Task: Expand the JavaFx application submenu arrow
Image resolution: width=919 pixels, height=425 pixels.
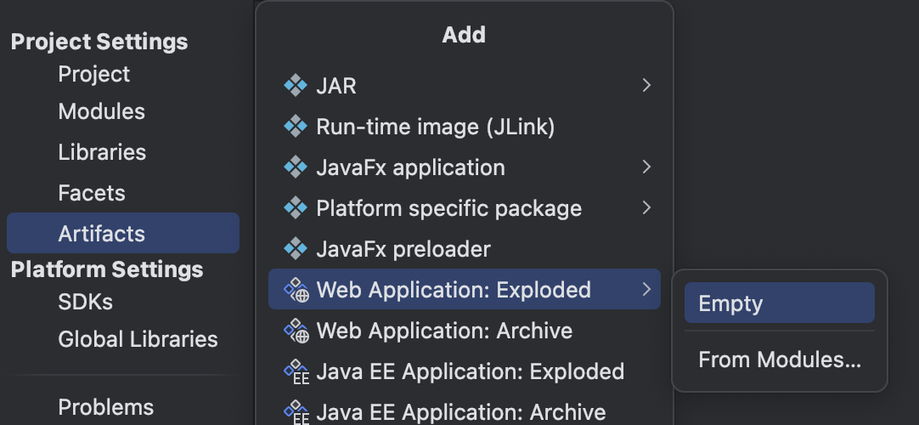Action: (646, 167)
